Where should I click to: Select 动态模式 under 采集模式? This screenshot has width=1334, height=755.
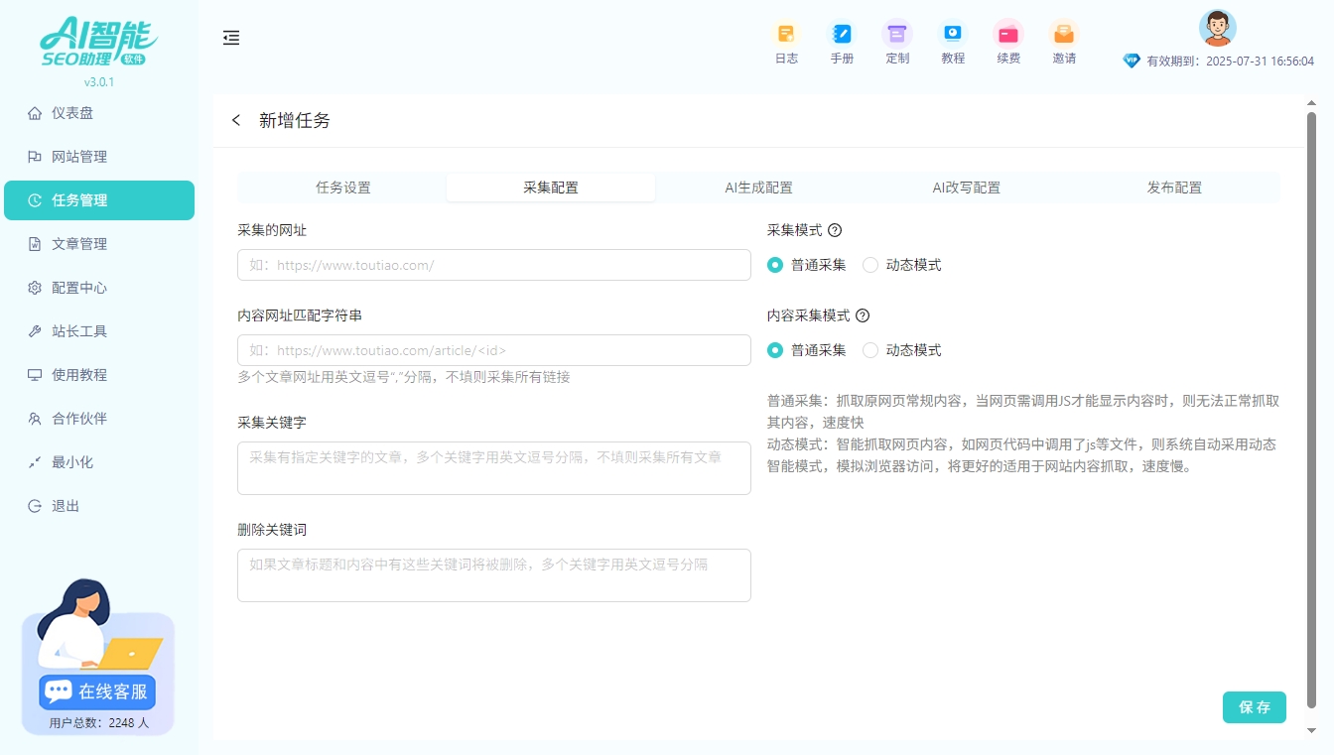(869, 265)
